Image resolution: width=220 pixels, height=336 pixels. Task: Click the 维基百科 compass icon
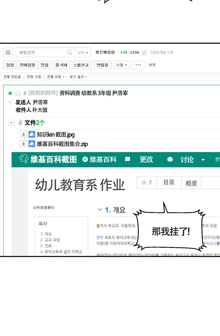(x=85, y=159)
